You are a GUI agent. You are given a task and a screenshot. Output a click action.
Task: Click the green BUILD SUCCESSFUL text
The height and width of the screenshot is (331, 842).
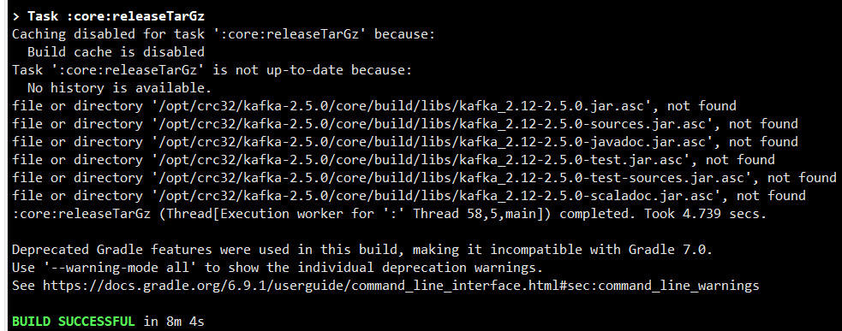[x=74, y=322]
